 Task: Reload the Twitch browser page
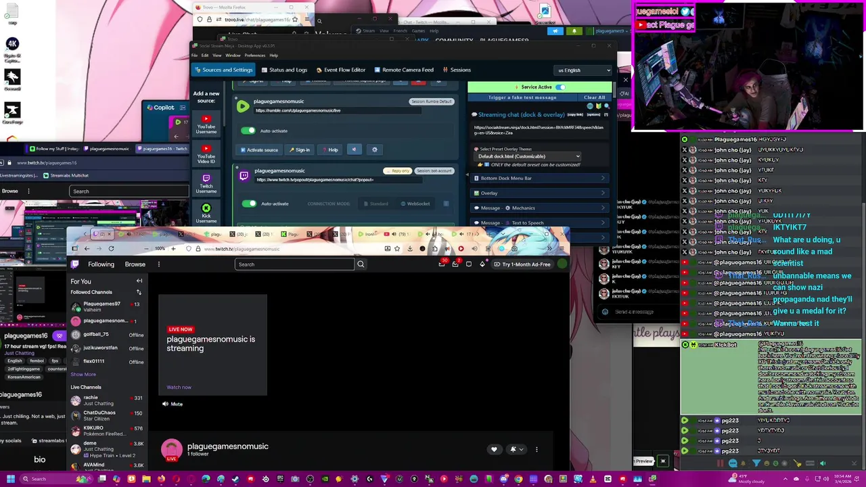(x=111, y=248)
